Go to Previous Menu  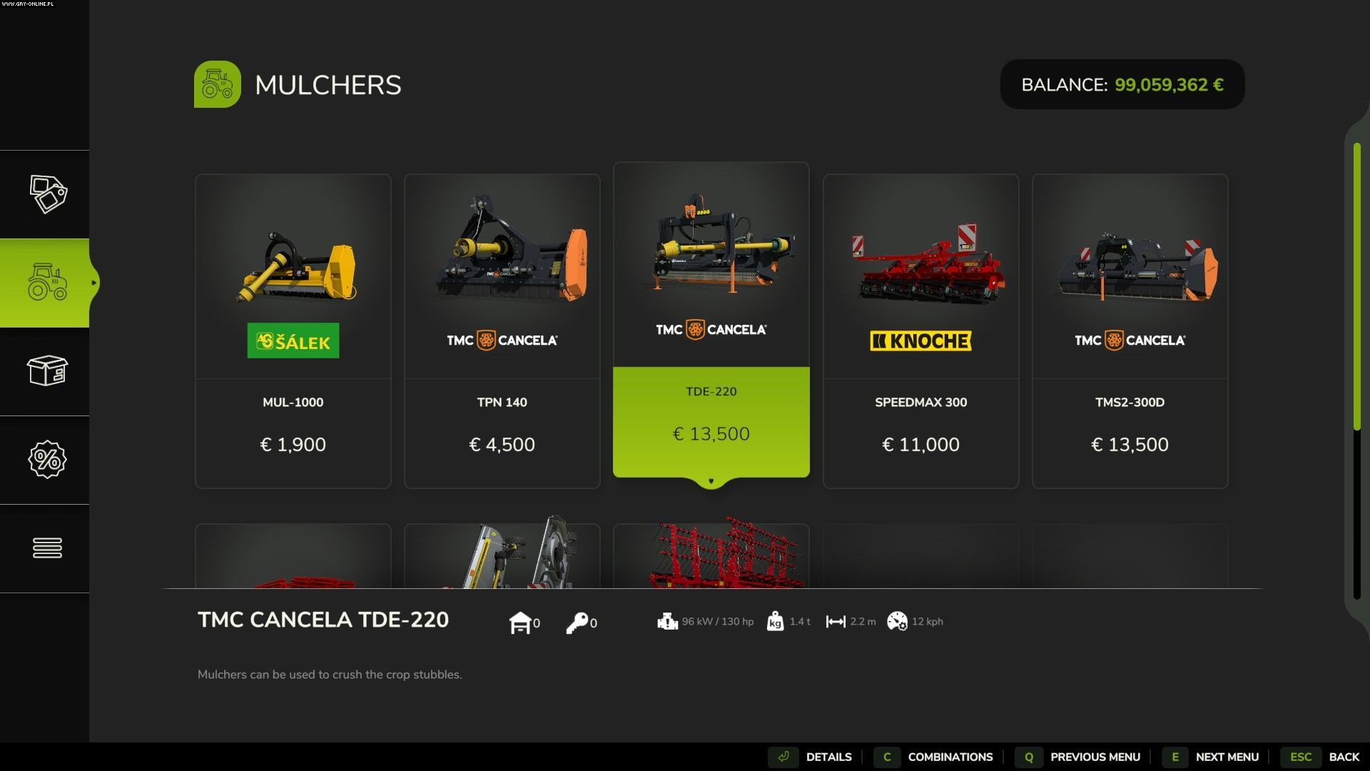click(1078, 757)
